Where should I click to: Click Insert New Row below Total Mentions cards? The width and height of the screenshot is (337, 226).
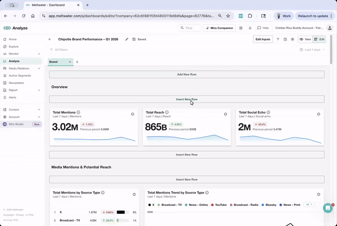click(187, 155)
